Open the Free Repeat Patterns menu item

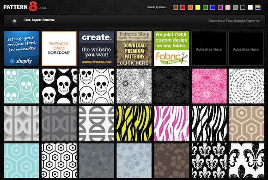[x=39, y=20]
